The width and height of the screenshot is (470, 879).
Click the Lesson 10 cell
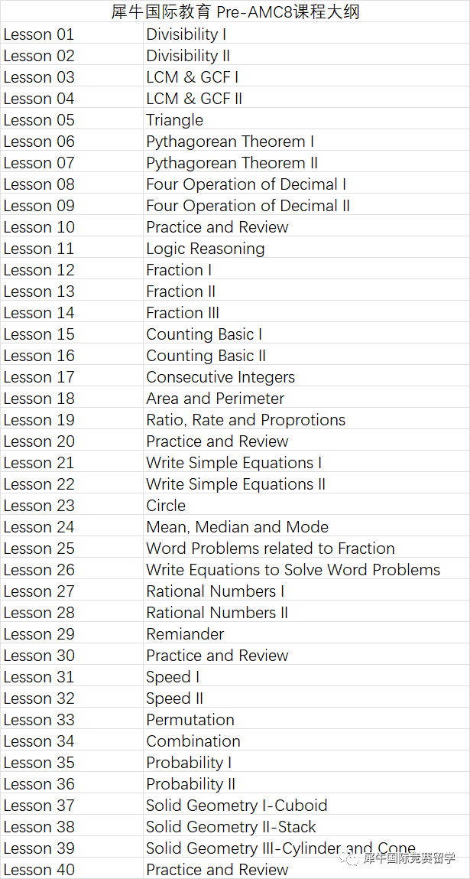[x=72, y=227]
